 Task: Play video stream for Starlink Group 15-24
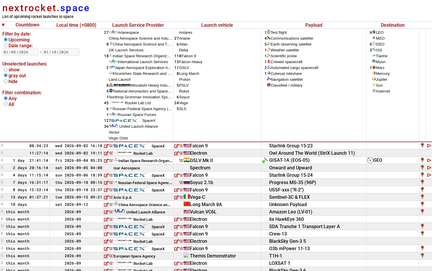429,175
